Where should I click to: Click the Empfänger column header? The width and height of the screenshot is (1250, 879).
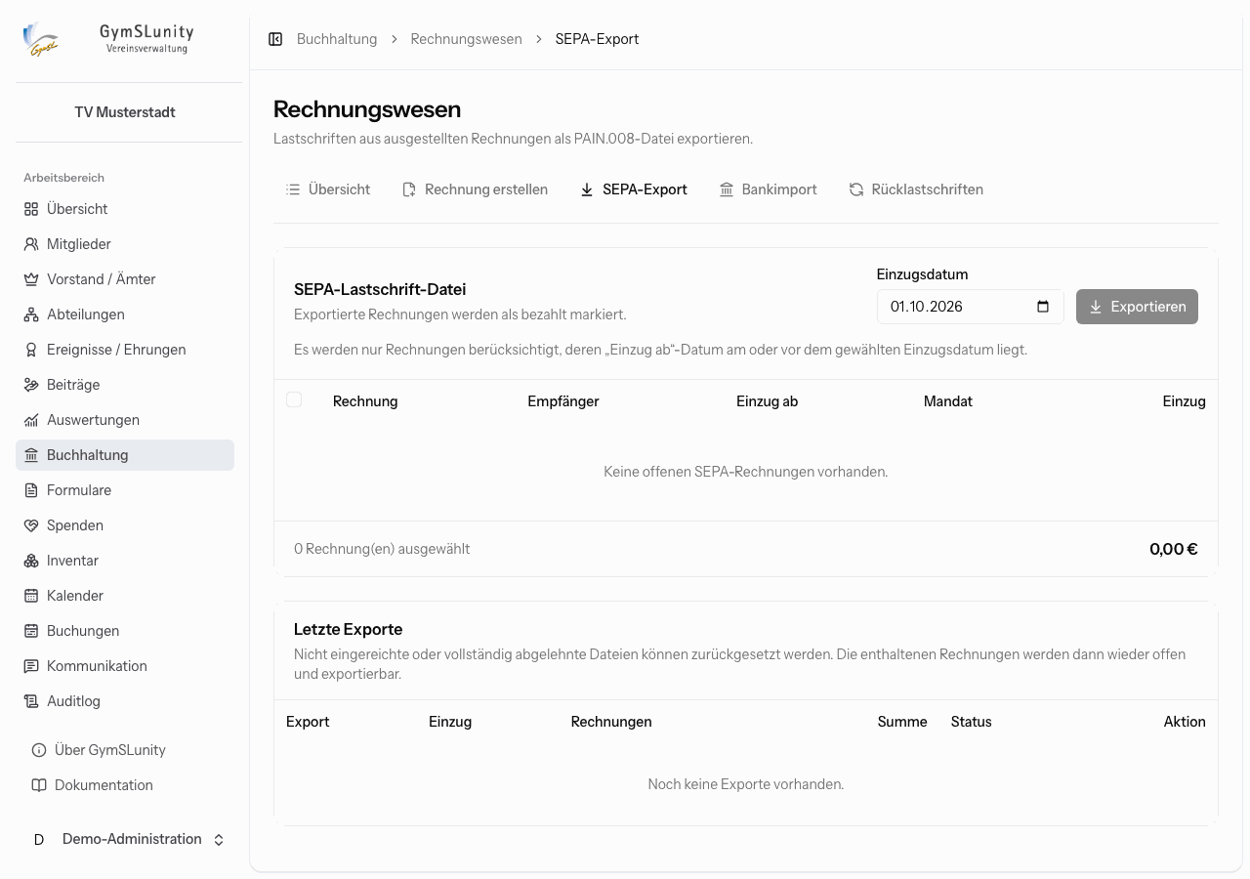pyautogui.click(x=563, y=401)
